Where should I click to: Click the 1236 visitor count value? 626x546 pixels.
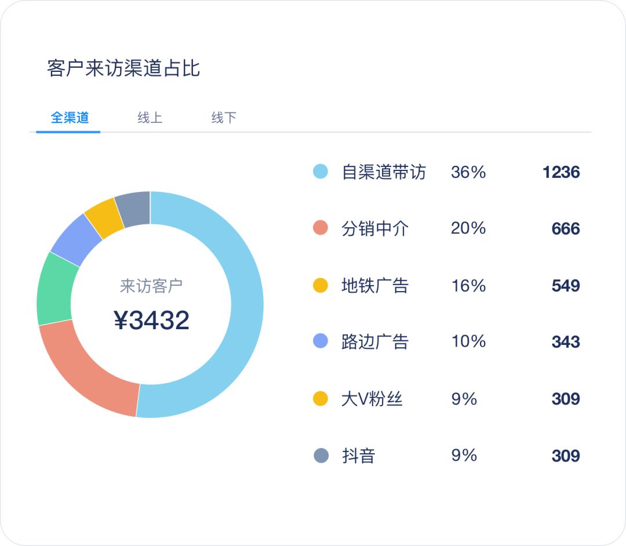pyautogui.click(x=561, y=172)
